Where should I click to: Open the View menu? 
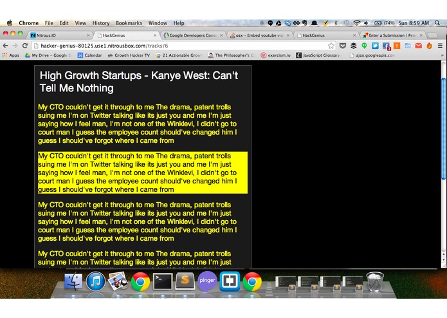click(80, 23)
